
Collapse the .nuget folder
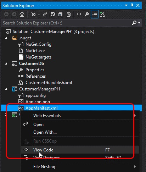[6, 38]
